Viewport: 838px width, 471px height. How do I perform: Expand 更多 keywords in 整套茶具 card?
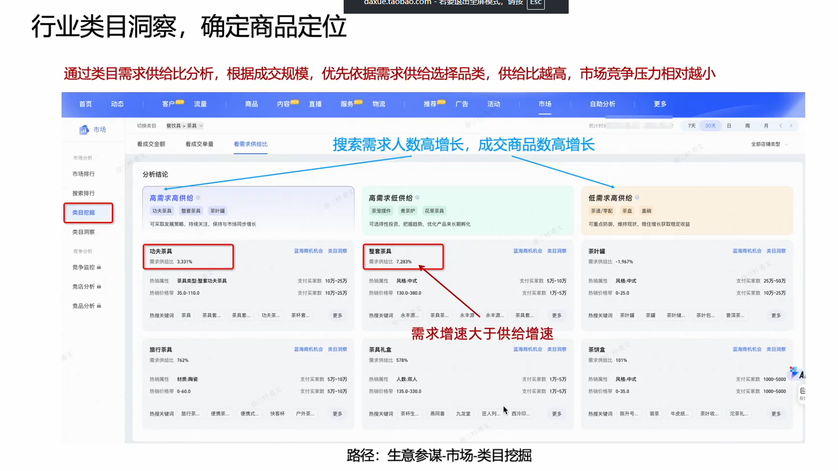click(x=557, y=315)
